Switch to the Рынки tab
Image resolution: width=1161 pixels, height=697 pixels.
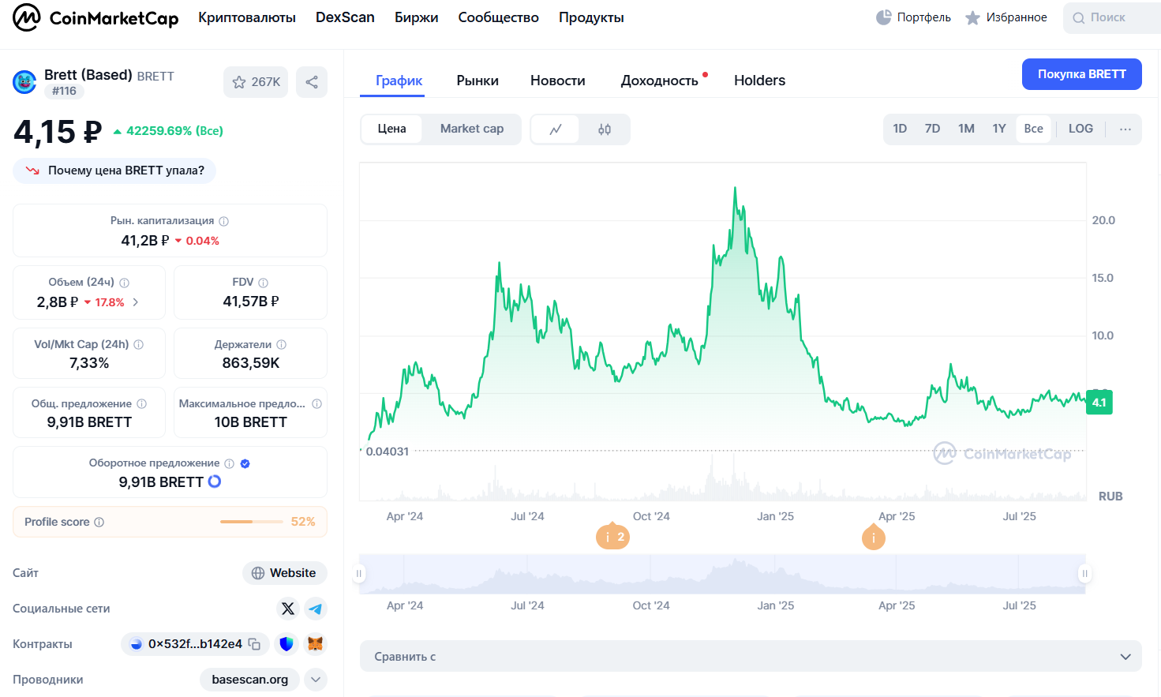point(478,81)
